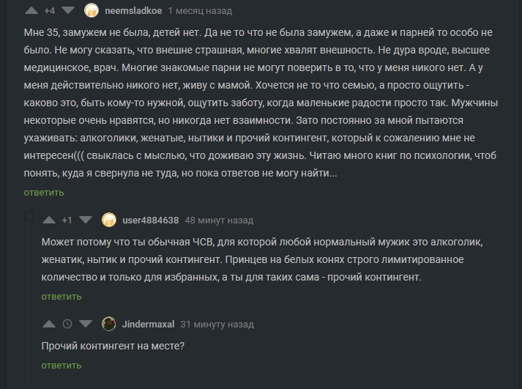Reply to user4884638's comment
Image resolution: width=522 pixels, height=389 pixels.
coord(61,297)
